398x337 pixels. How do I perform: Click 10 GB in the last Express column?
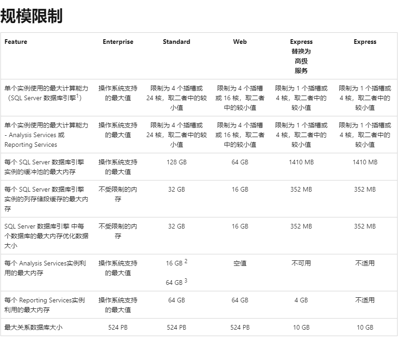[x=365, y=328]
